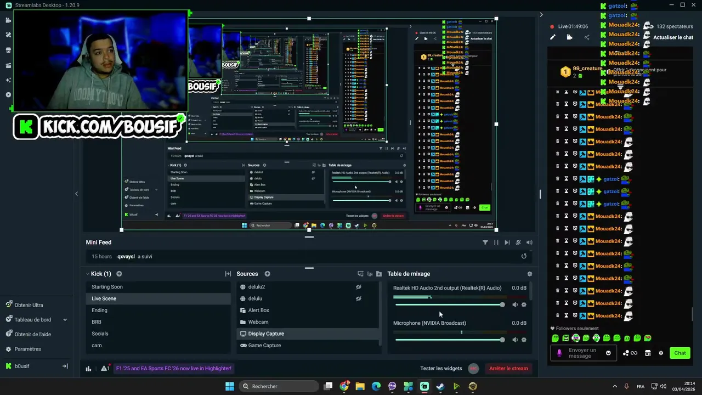Image resolution: width=702 pixels, height=395 pixels.
Task: Adjust the Realtek HD Audio volume slider
Action: tap(450, 304)
